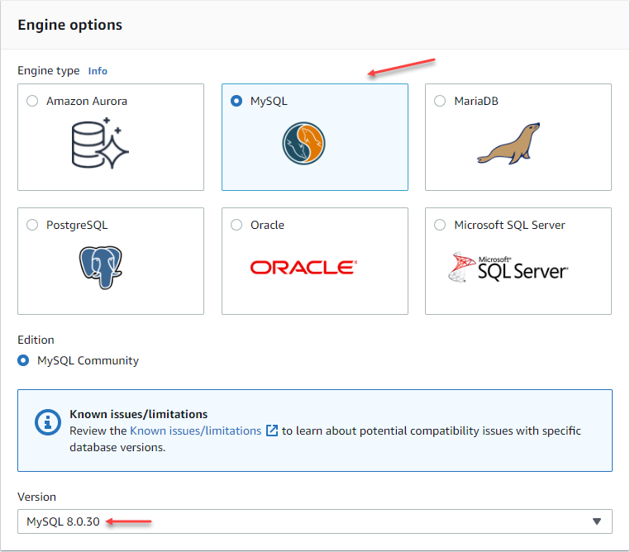Screen dimensions: 630x552
Task: Pick the Microsoft SQL Server radio button
Action: pyautogui.click(x=440, y=225)
